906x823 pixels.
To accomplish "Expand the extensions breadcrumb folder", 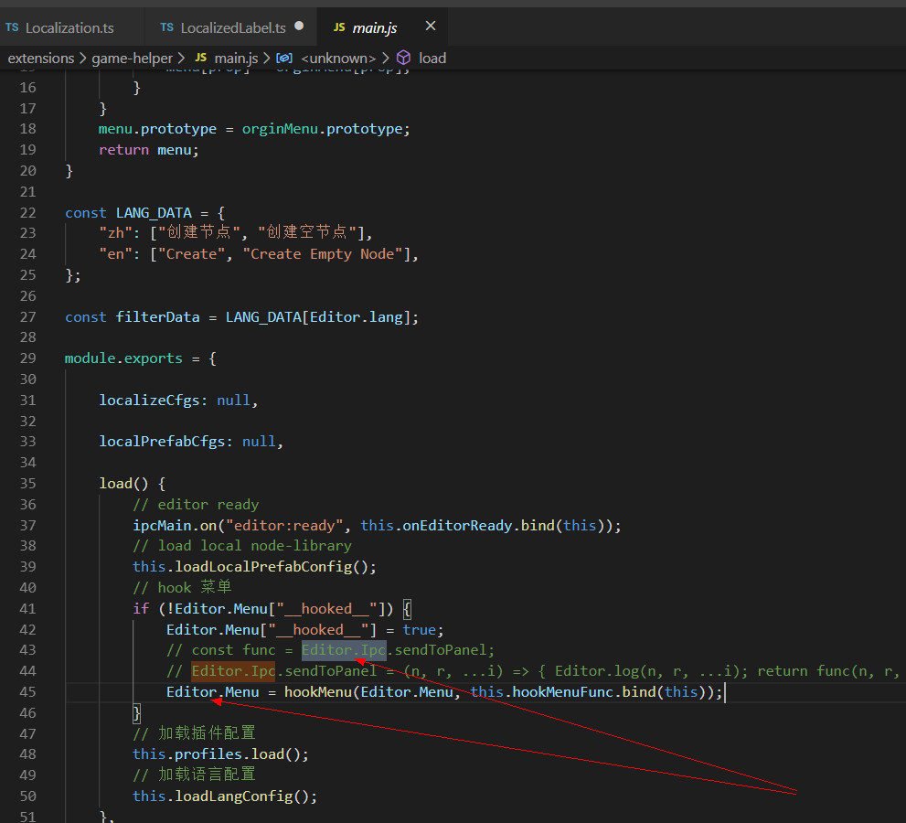I will pos(41,58).
